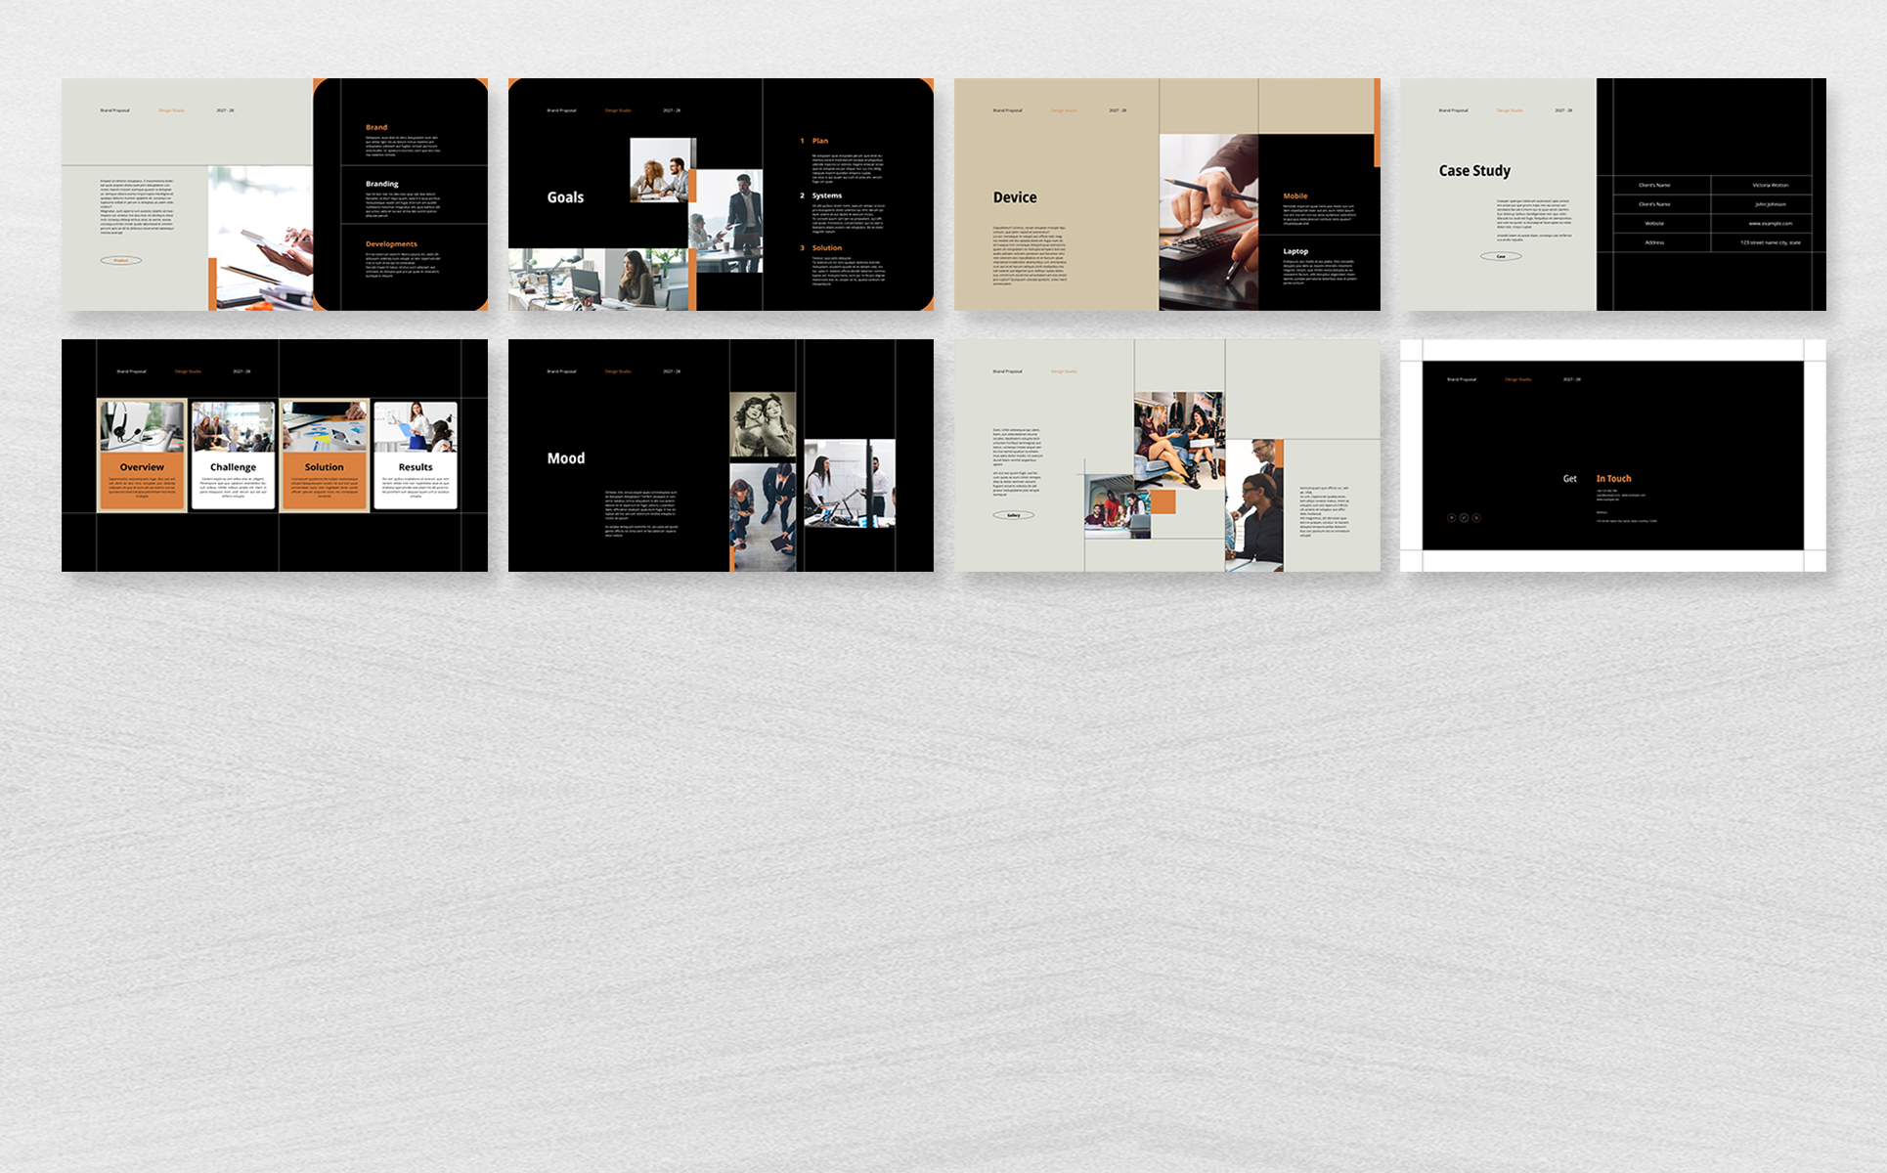The image size is (1887, 1173).
Task: Select the Overview card on the dark slide
Action: [x=142, y=456]
